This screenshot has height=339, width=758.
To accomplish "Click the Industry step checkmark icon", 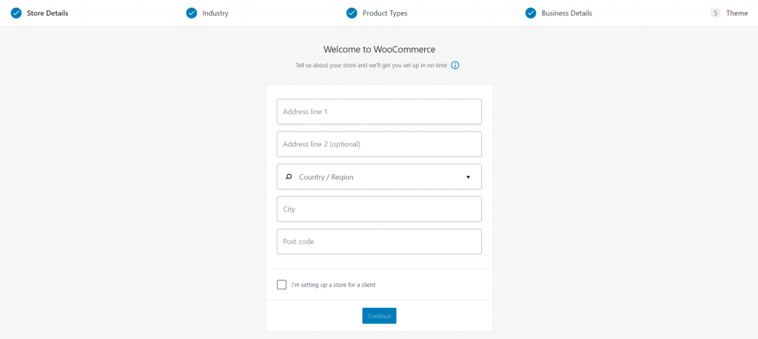I will [x=192, y=13].
